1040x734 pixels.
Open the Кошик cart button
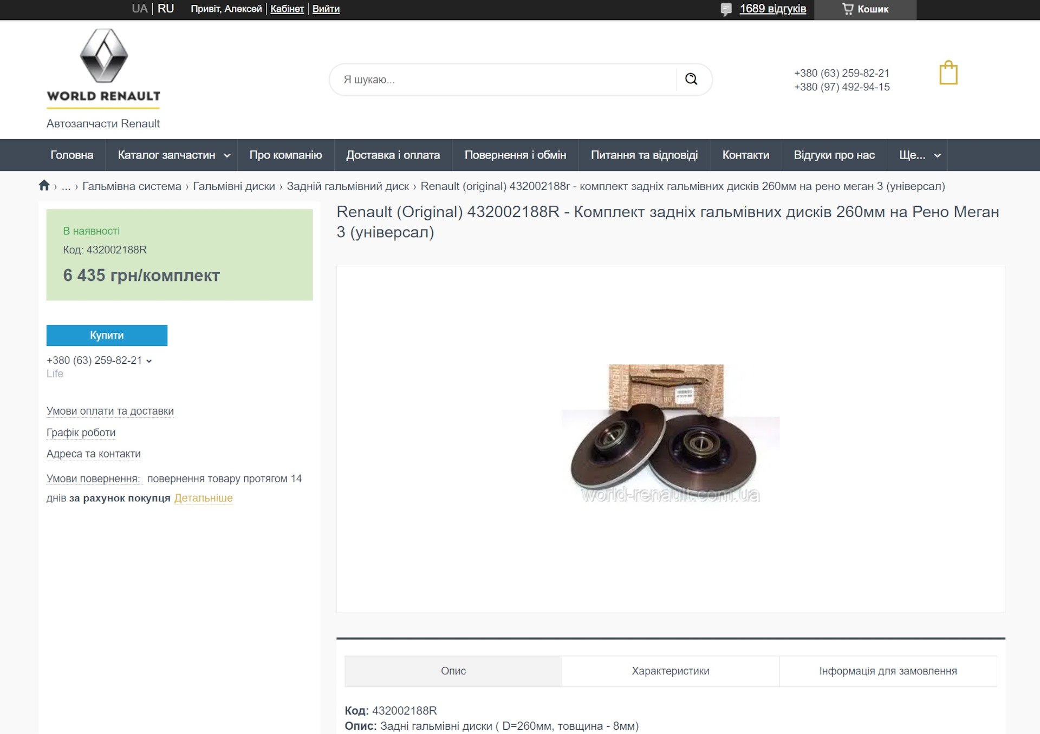click(865, 9)
